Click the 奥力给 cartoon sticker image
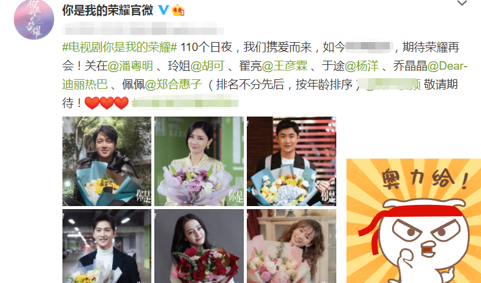This screenshot has width=481, height=283. [x=414, y=221]
